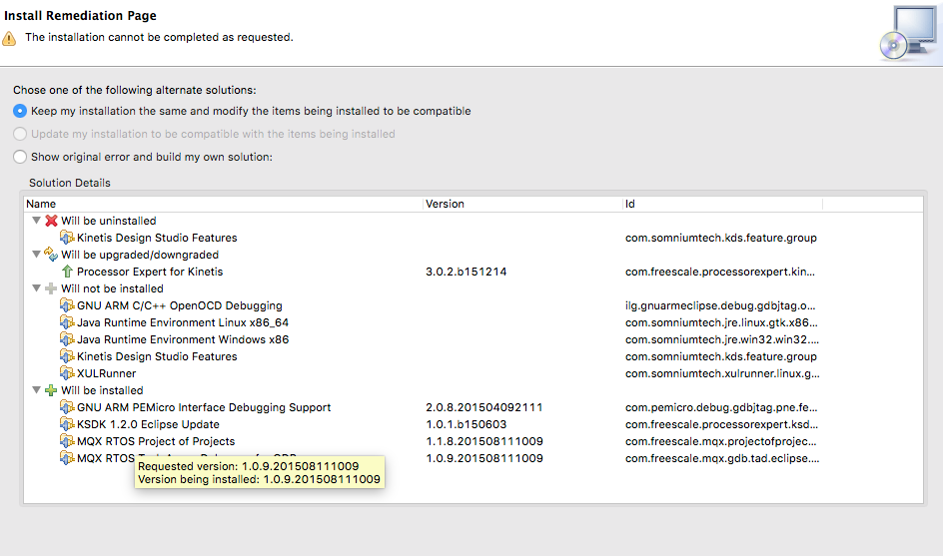
Task: Collapse the 'Will be upgraded/downgraded' group
Action: coord(37,255)
